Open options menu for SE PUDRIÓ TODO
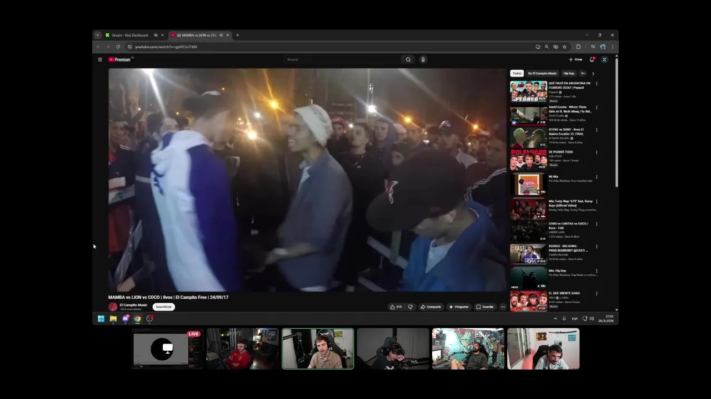This screenshot has height=399, width=711. point(597,152)
